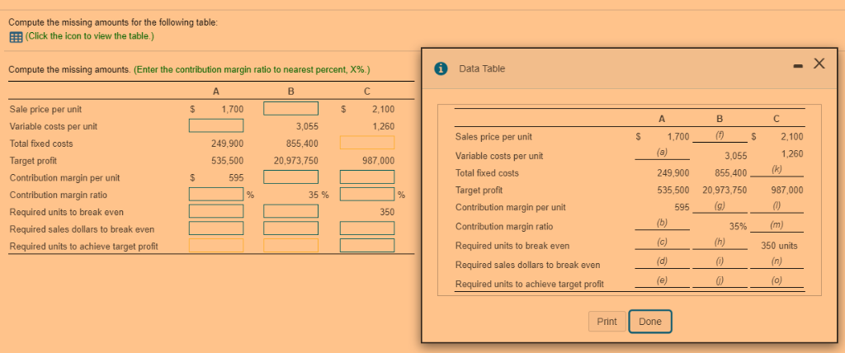Click Required units to achieve target profit field A
The image size is (845, 353).
(x=216, y=246)
